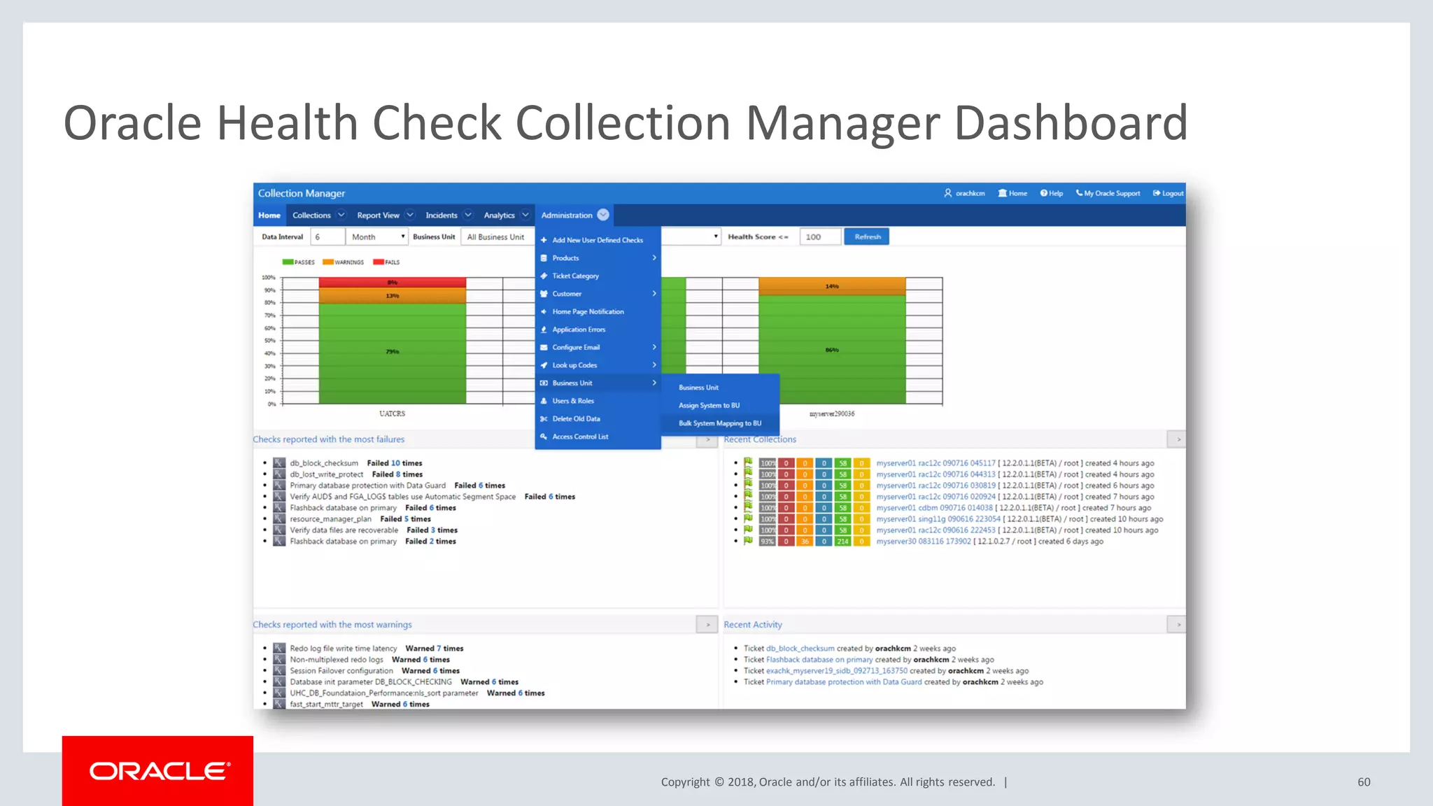Click the Customer people icon

[544, 294]
